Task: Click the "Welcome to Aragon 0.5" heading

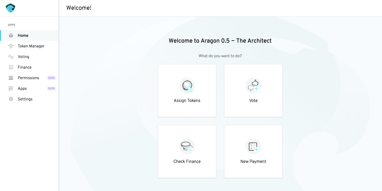Action: 220,41
